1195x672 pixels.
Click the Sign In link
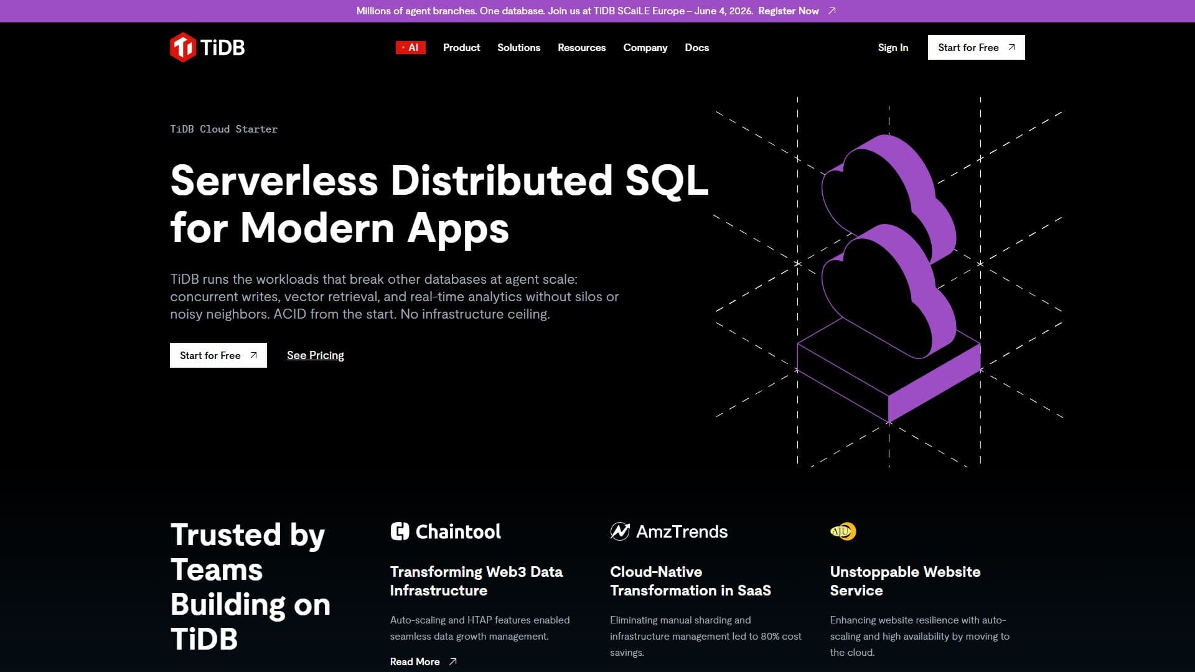(x=893, y=47)
